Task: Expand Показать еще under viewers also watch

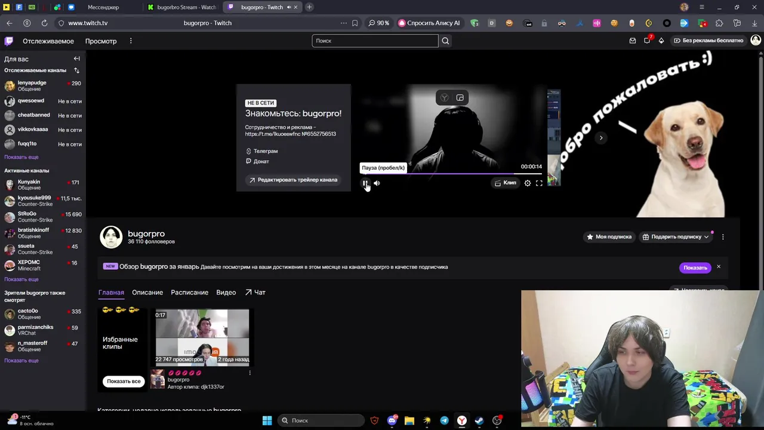Action: 21,361
